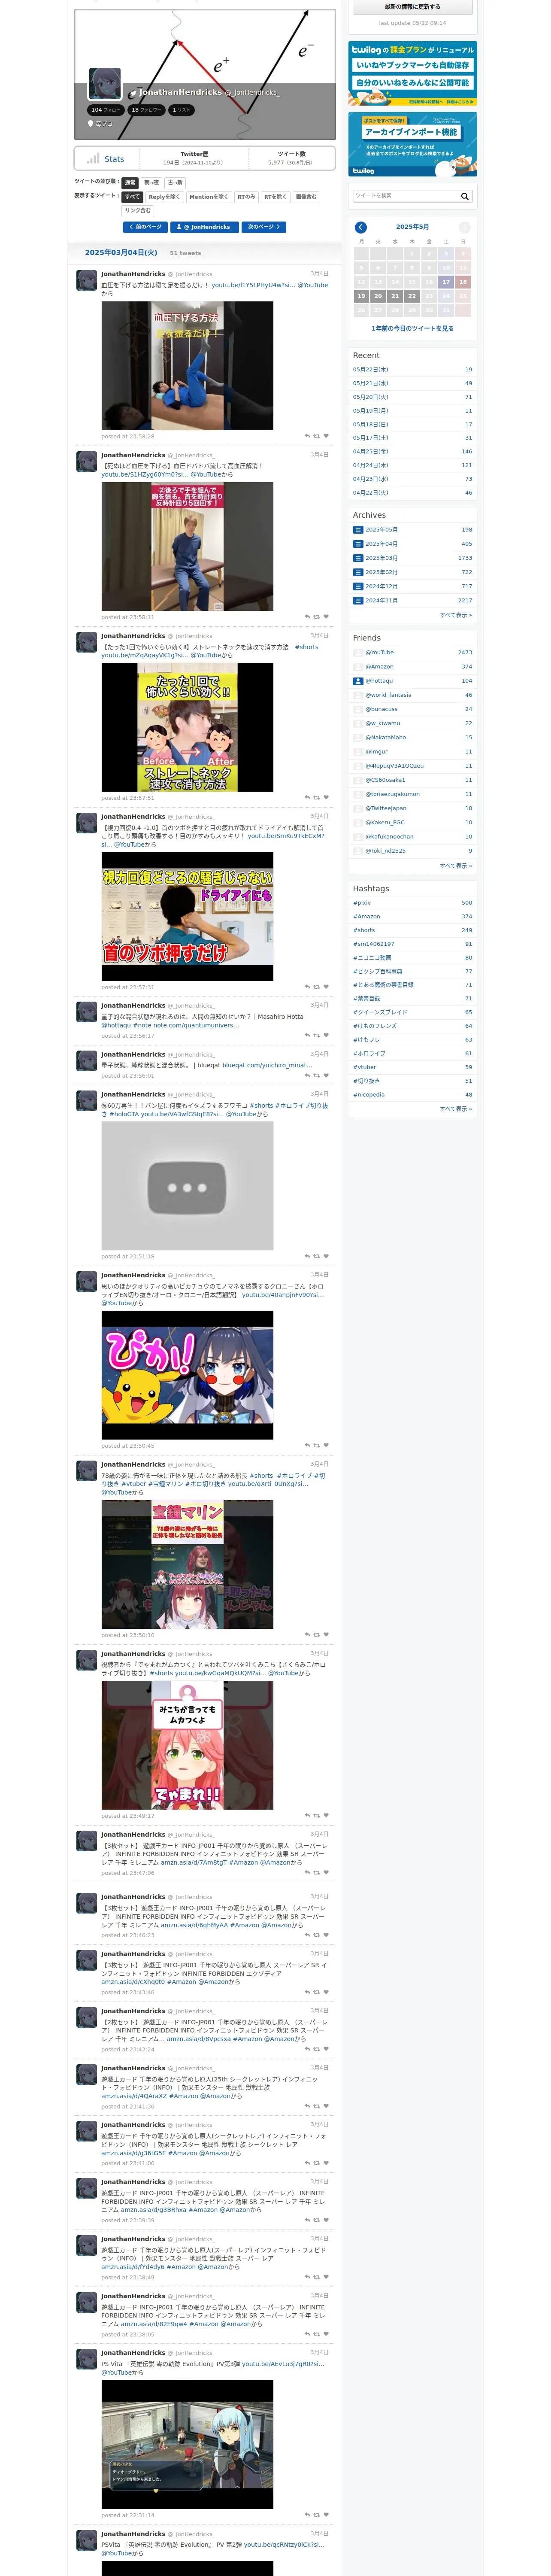
Task: Open twilog 課金プラン renewal banner
Action: click(x=412, y=73)
